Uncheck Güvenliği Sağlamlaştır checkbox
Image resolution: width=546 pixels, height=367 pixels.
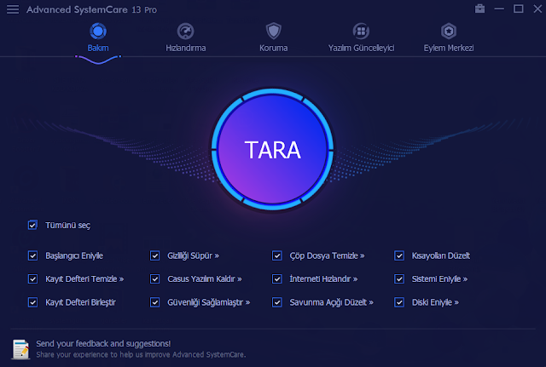pos(154,302)
